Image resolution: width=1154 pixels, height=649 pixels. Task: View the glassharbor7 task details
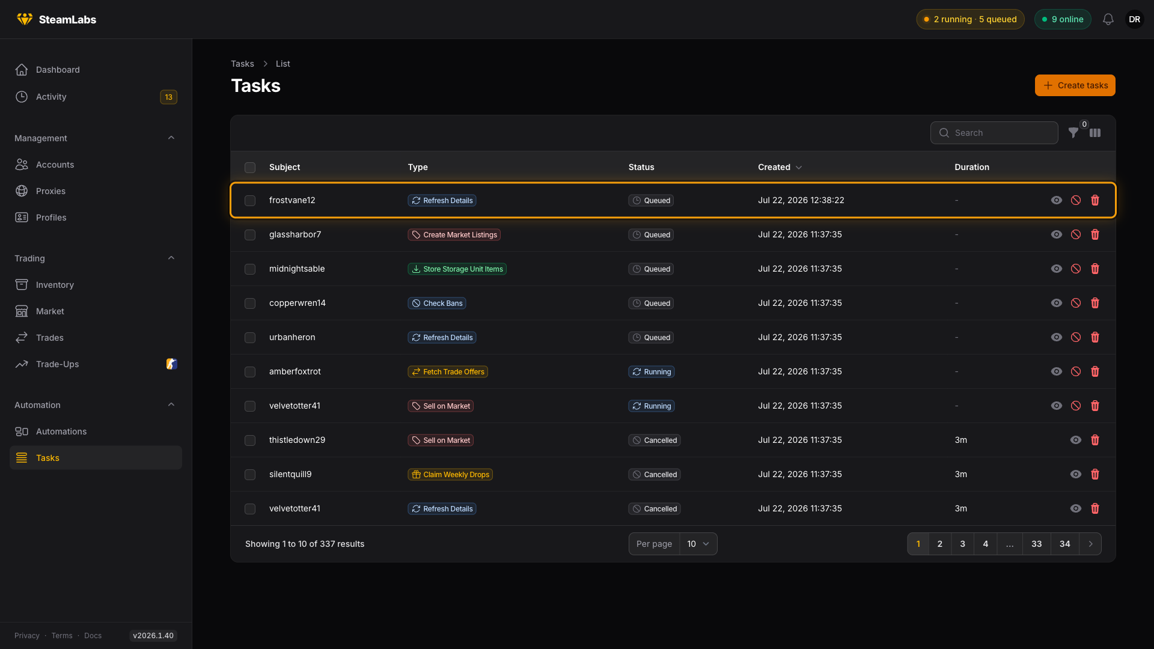[1057, 234]
